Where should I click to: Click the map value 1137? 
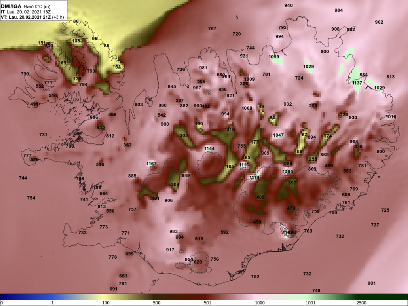pyautogui.click(x=357, y=83)
